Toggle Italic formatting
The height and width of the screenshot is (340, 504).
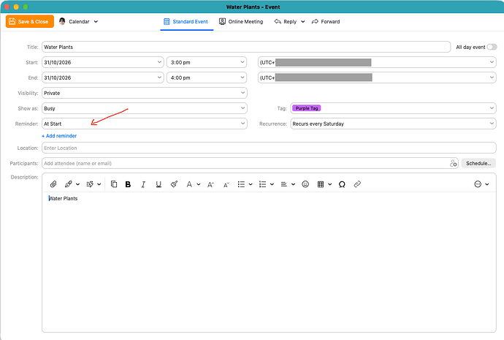click(x=143, y=184)
